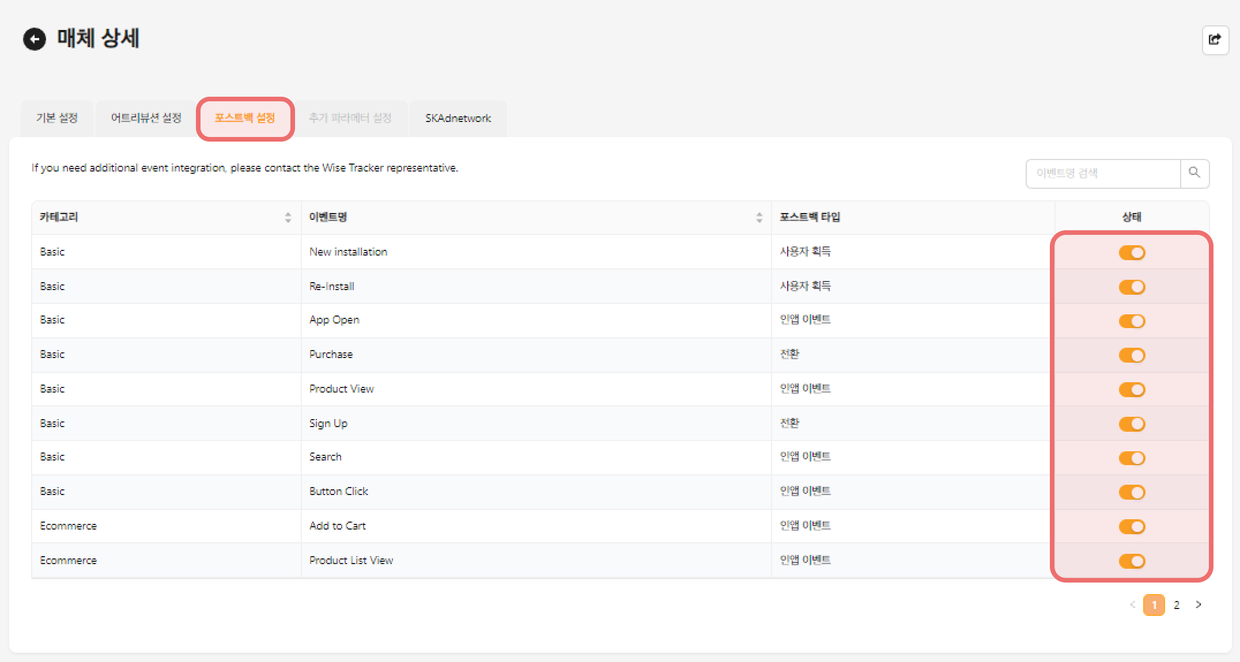Switch to the 어트리뷰션 설정 tab

pyautogui.click(x=146, y=118)
